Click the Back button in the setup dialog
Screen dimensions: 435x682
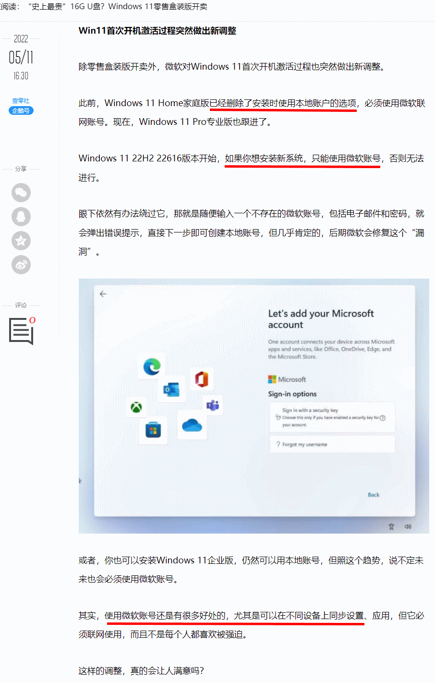[x=374, y=495]
